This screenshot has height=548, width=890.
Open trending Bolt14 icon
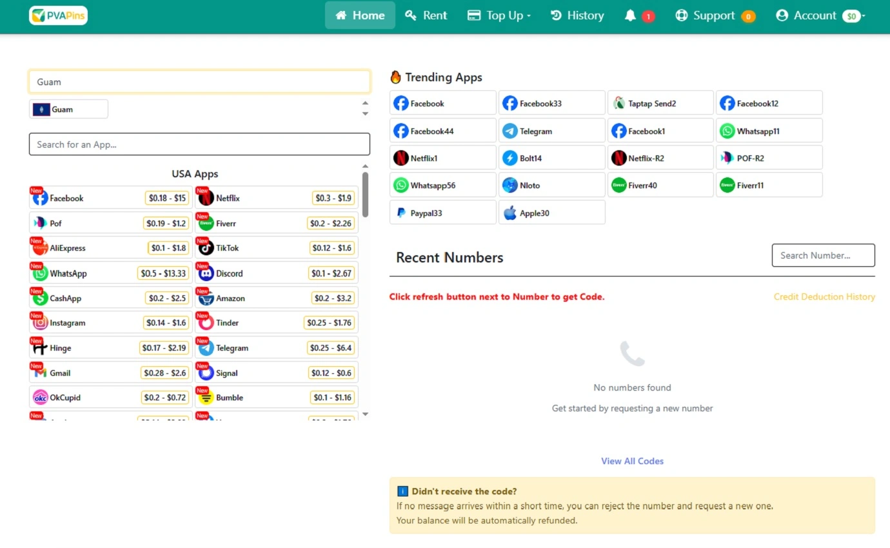[x=510, y=158]
